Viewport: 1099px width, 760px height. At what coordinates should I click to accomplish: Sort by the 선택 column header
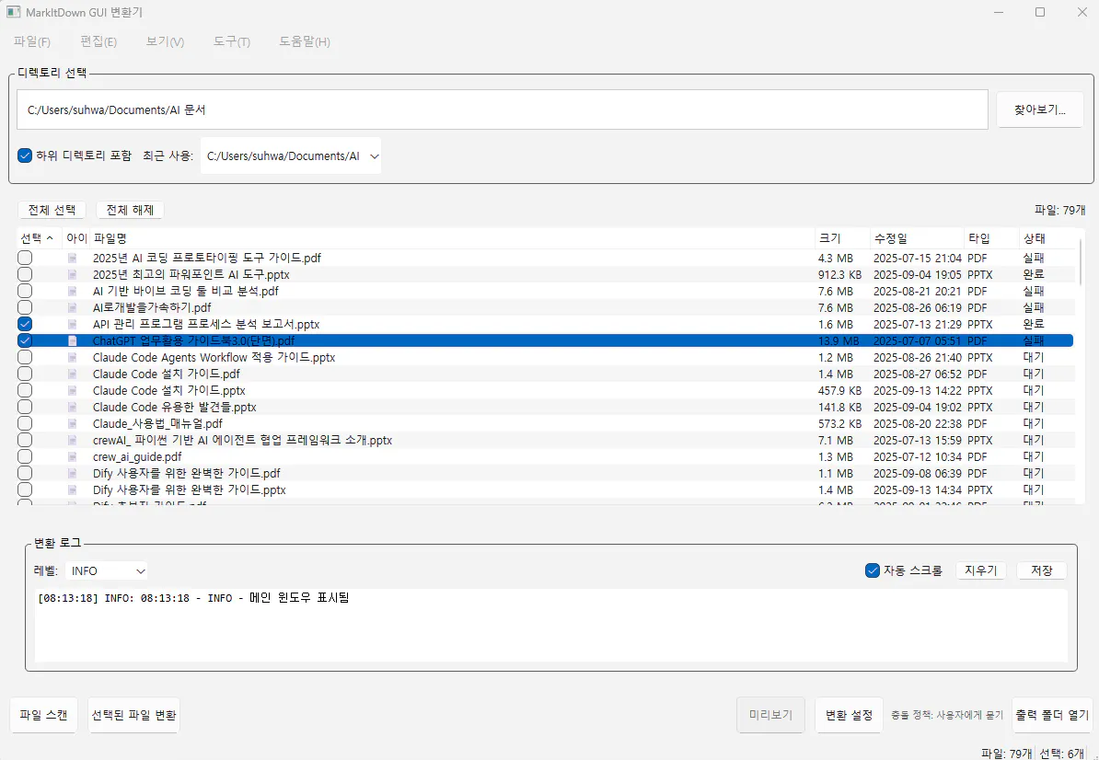[40, 239]
